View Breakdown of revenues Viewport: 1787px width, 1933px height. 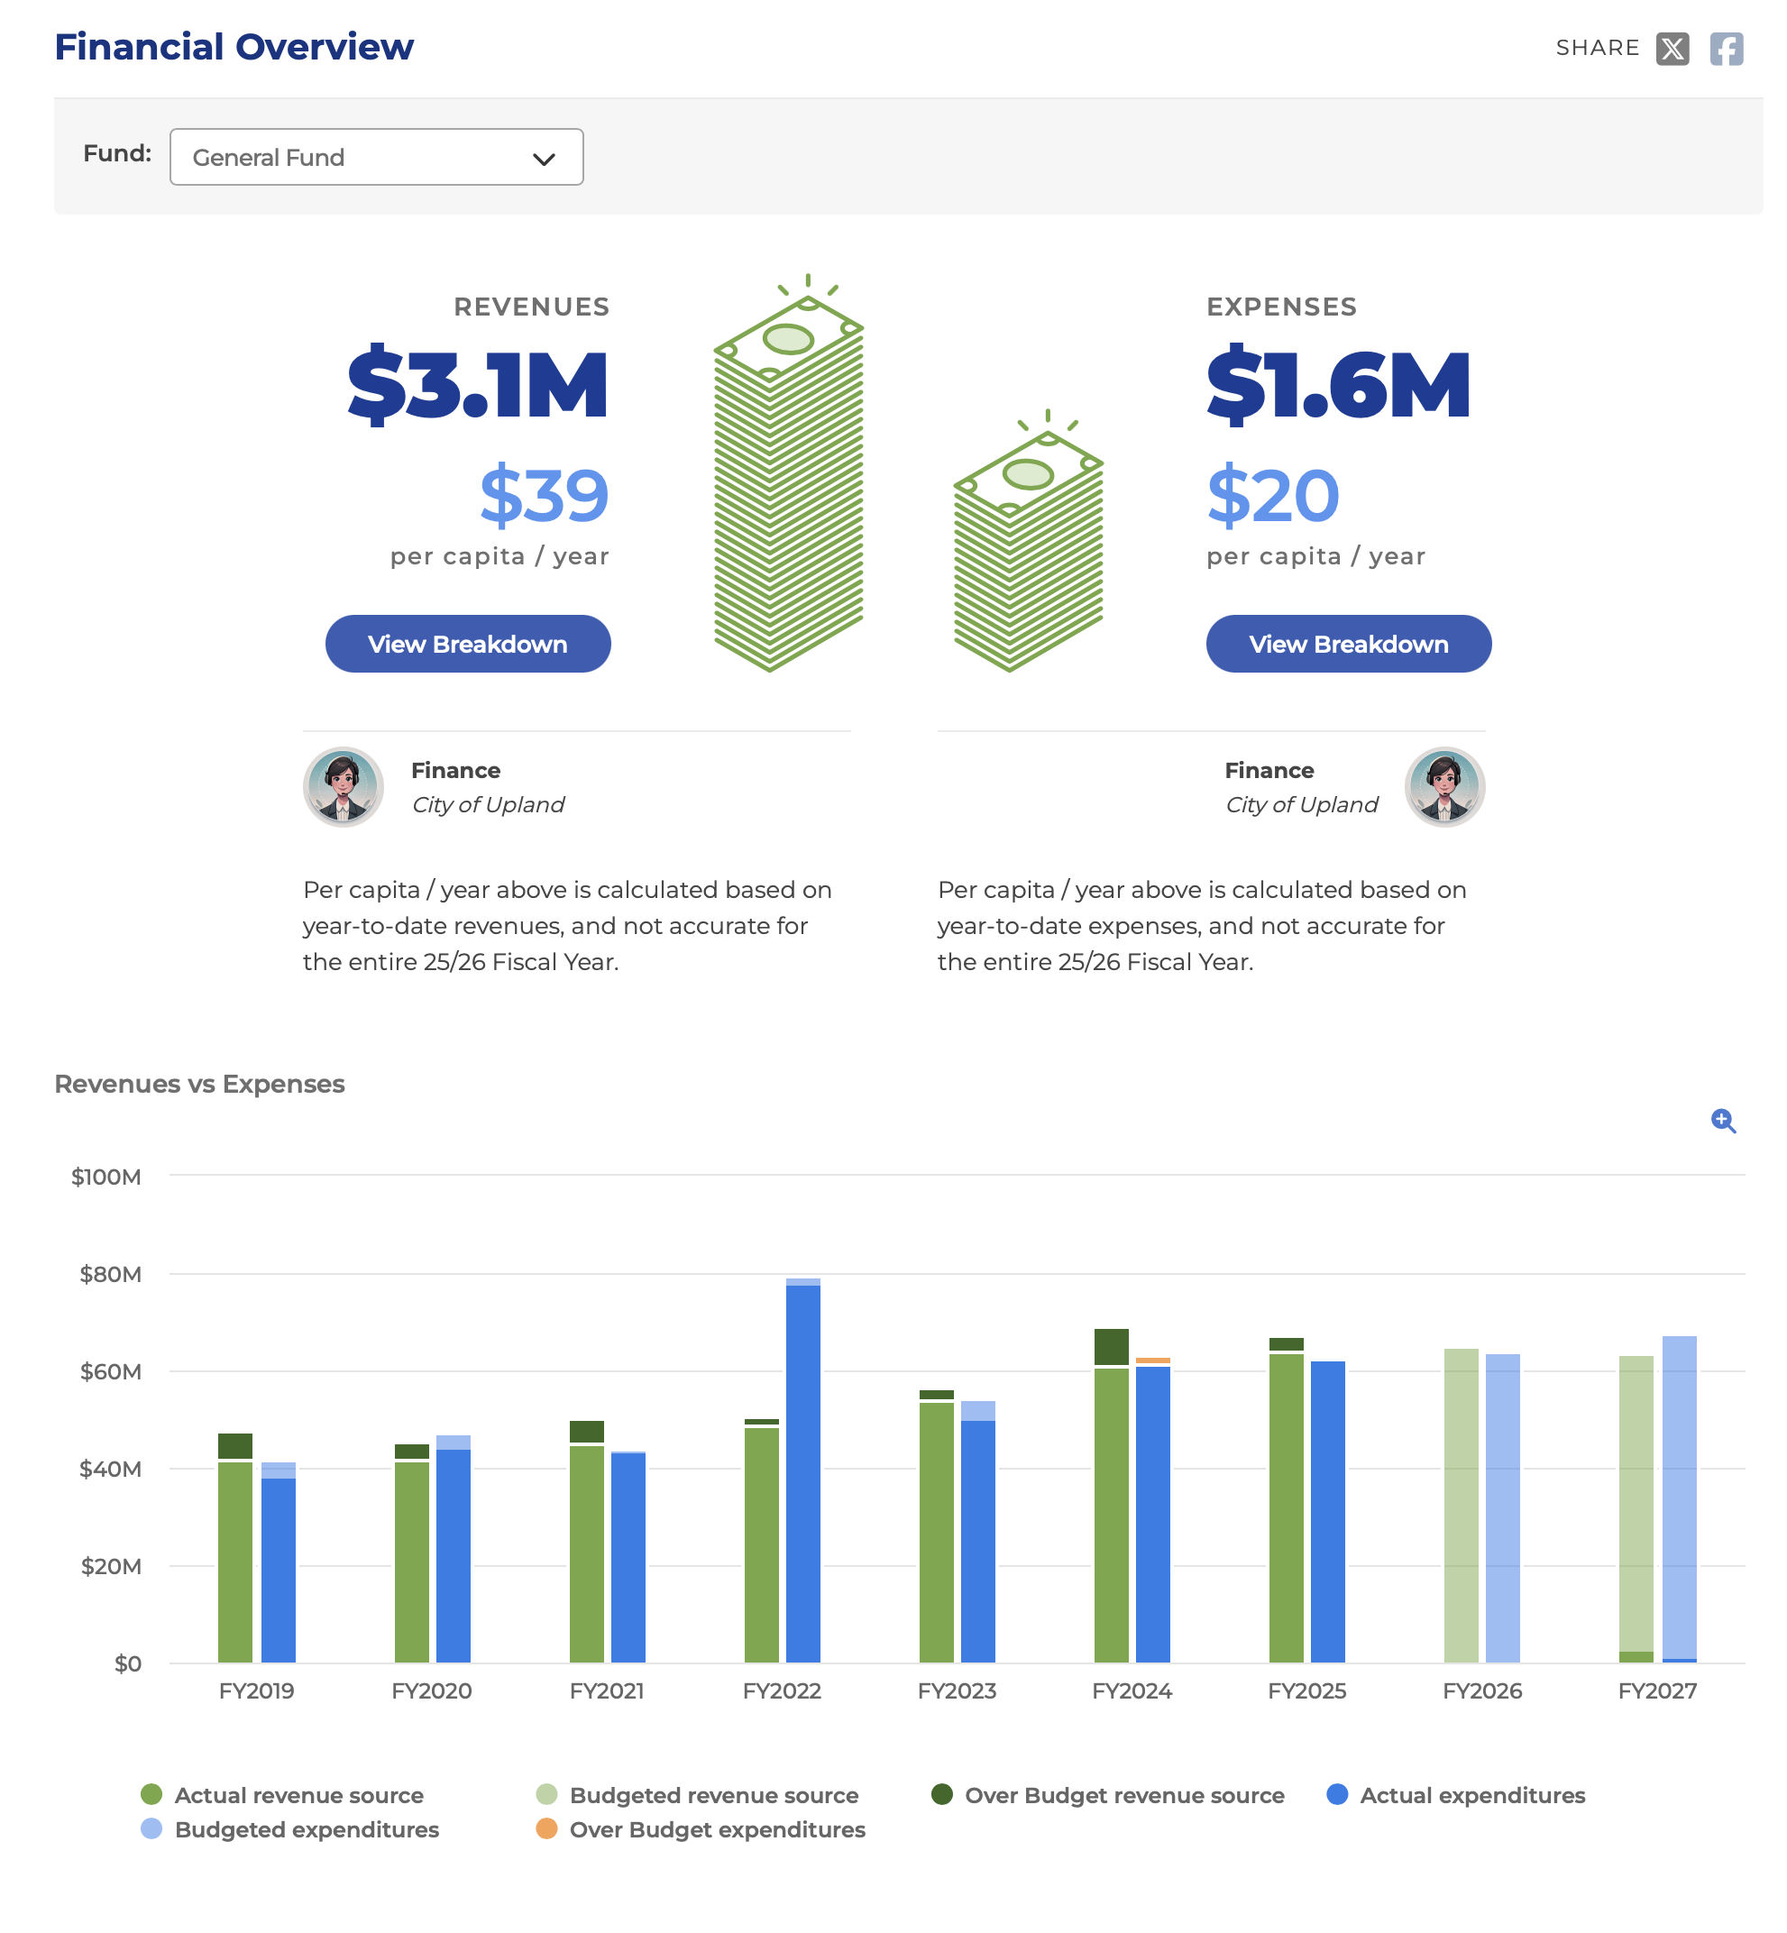tap(468, 644)
